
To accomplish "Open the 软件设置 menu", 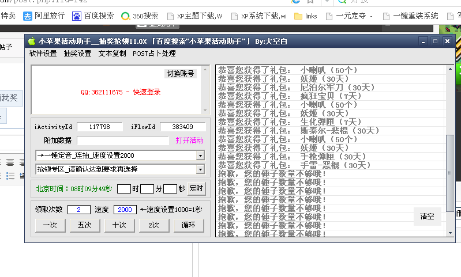I will coord(43,54).
